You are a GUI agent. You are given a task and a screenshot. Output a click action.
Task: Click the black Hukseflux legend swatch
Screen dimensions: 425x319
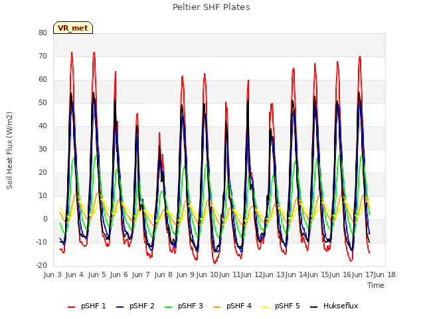(x=314, y=307)
